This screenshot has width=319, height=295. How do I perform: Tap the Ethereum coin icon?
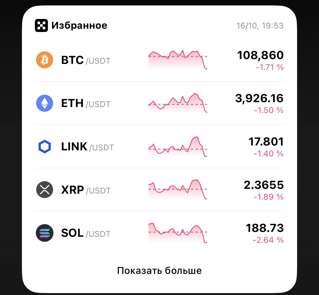click(45, 103)
